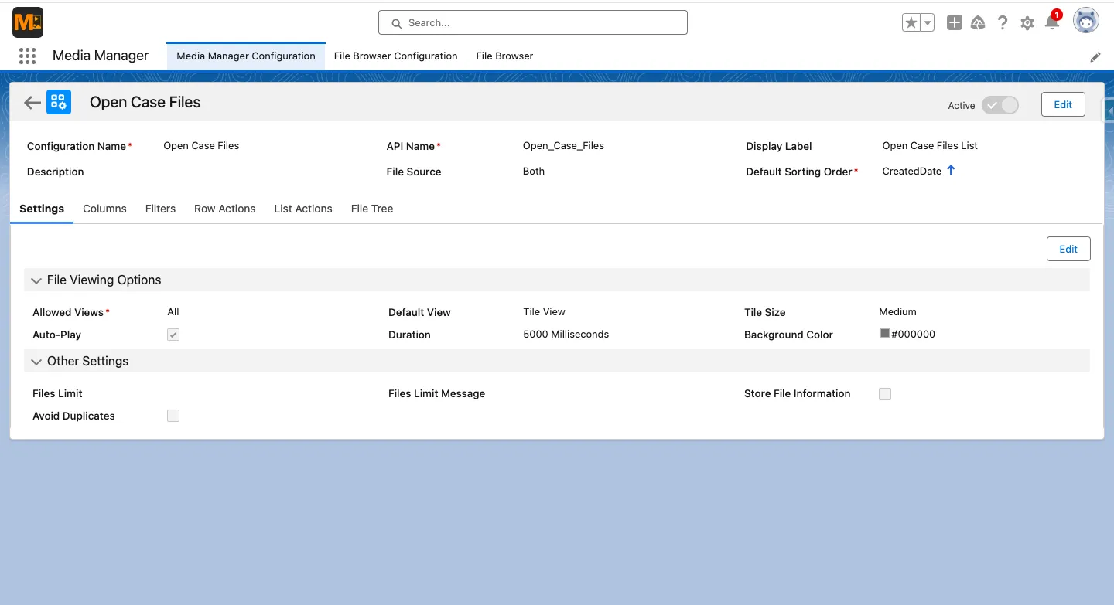Open help with the question mark icon
The height and width of the screenshot is (605, 1114).
tap(1003, 22)
